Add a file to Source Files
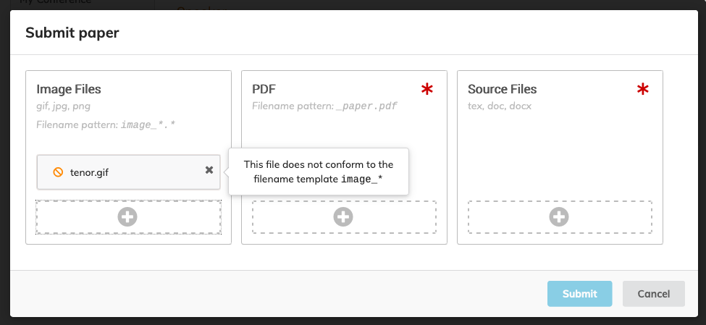706x325 pixels. [x=559, y=217]
